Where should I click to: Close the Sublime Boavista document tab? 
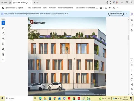[x=31, y=3]
